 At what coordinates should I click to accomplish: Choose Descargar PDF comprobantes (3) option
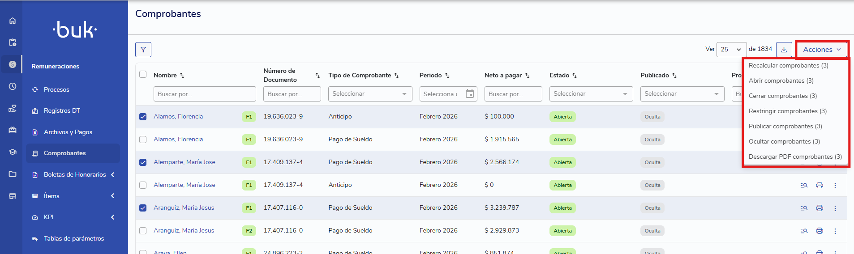795,157
